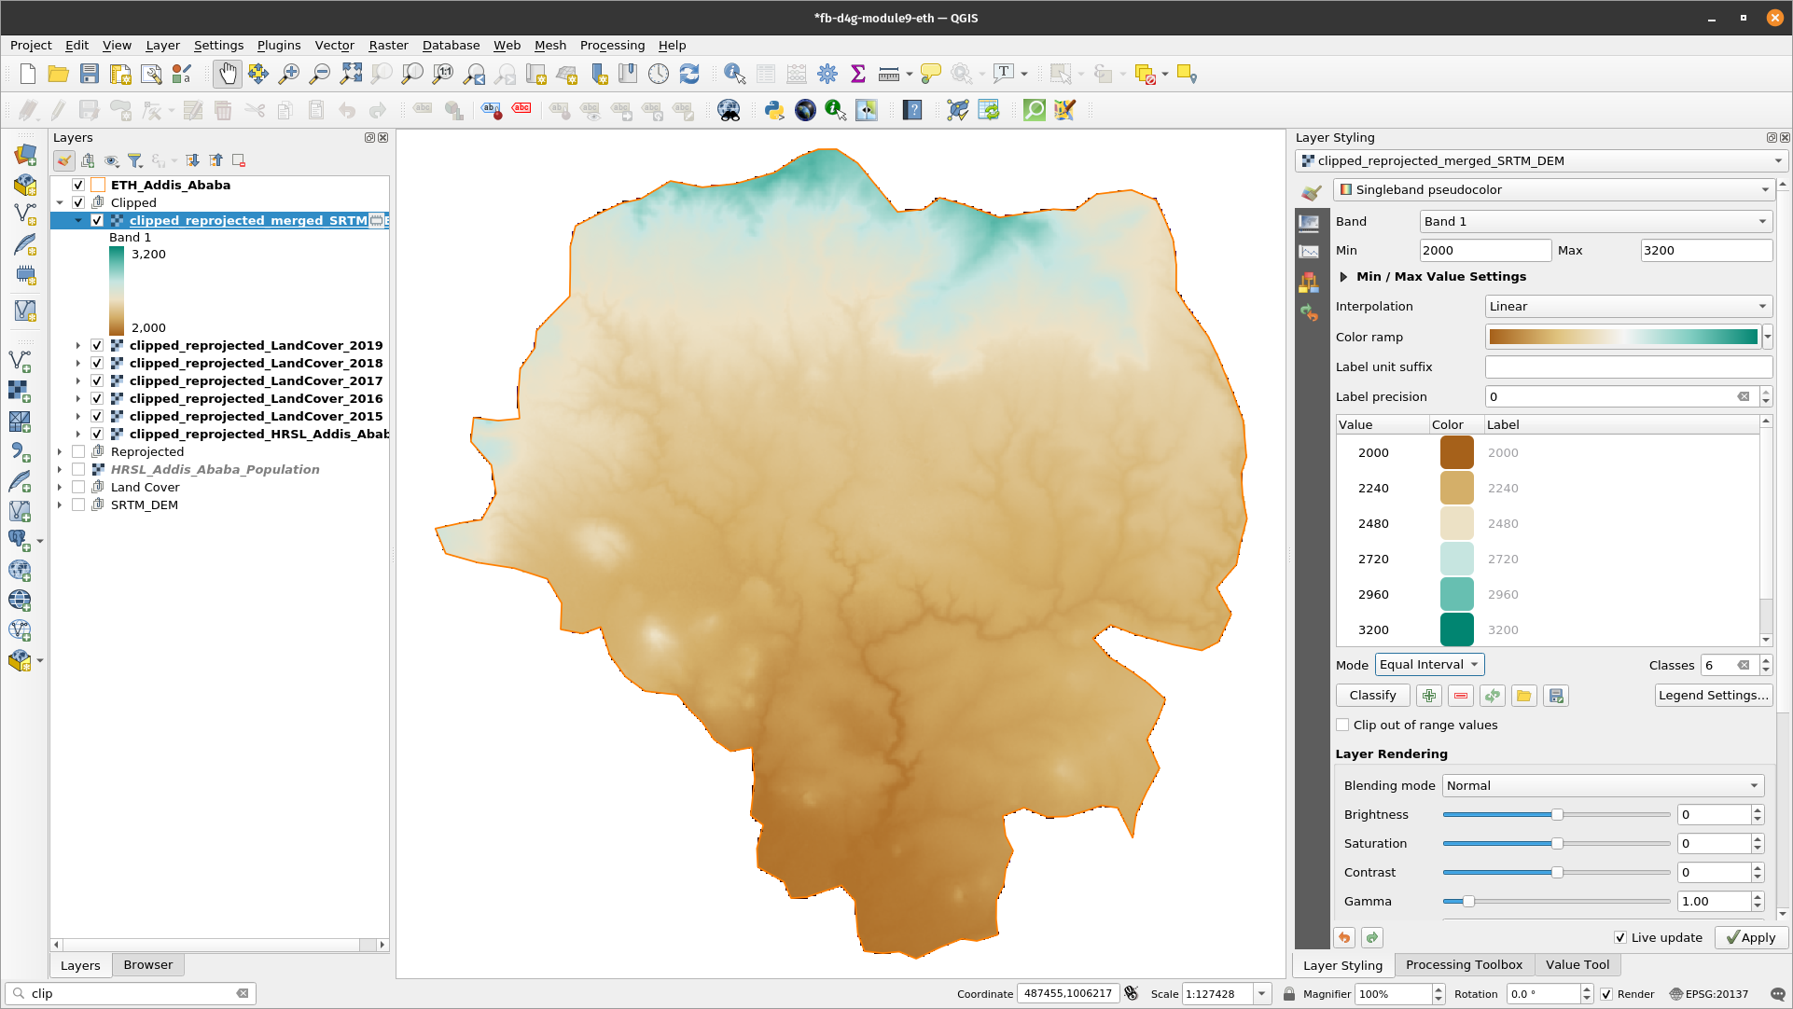The height and width of the screenshot is (1009, 1793).
Task: Enable Clip out of range values checkbox
Action: click(x=1343, y=725)
